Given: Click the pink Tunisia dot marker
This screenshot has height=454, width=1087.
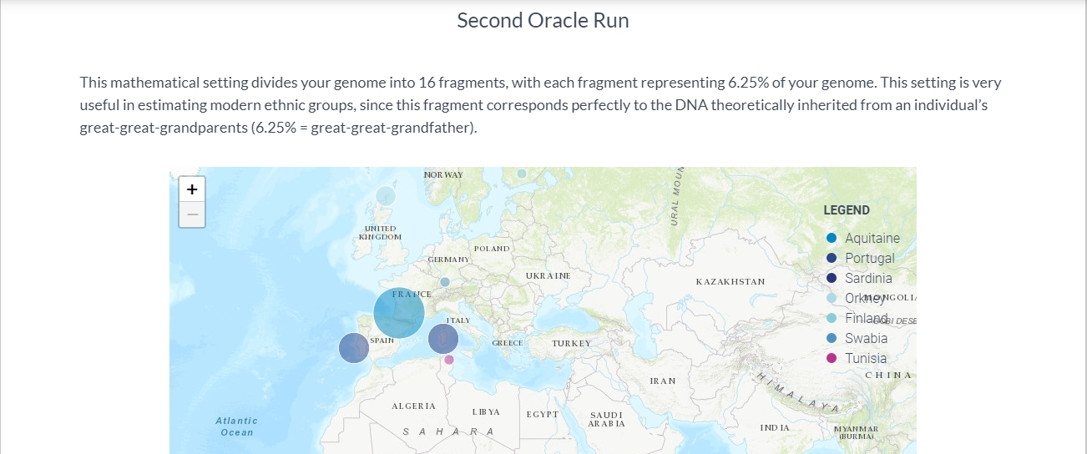Looking at the screenshot, I should (x=449, y=360).
